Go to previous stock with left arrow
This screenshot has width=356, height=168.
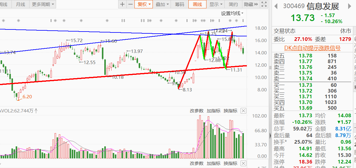click(276, 6)
